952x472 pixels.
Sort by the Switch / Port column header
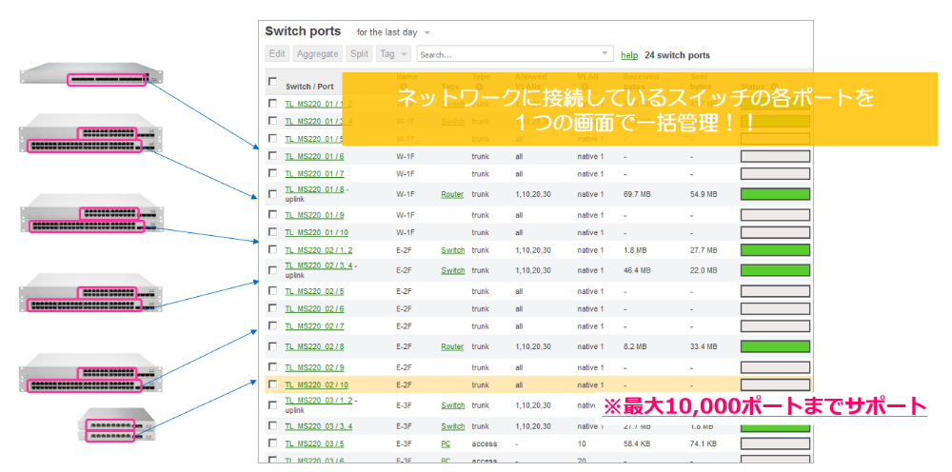(309, 87)
